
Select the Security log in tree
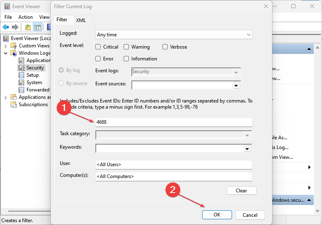pos(35,68)
